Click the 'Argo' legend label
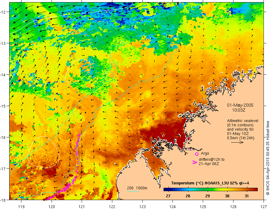The width and height of the screenshot is (270, 209). [x=205, y=153]
